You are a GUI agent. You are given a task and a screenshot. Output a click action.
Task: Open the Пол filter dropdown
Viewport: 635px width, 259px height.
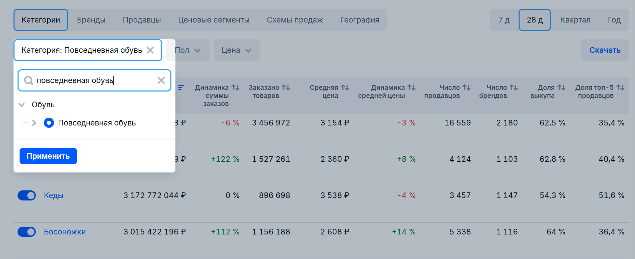(188, 50)
